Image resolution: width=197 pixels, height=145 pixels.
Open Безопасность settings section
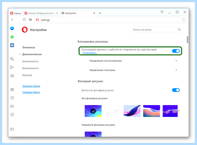(30, 61)
